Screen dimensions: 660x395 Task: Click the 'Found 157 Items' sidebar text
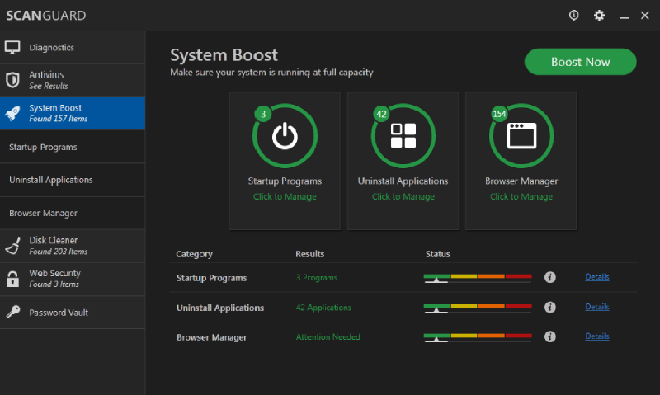(x=59, y=119)
